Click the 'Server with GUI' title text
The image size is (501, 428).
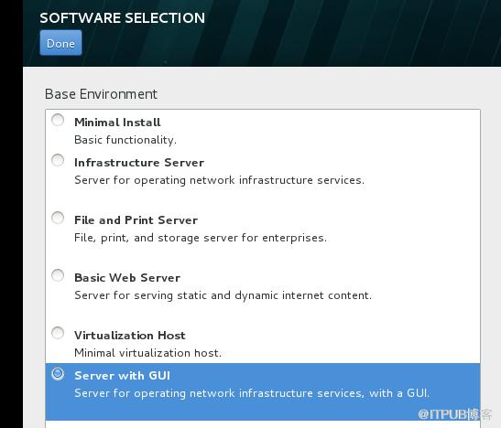click(x=122, y=376)
